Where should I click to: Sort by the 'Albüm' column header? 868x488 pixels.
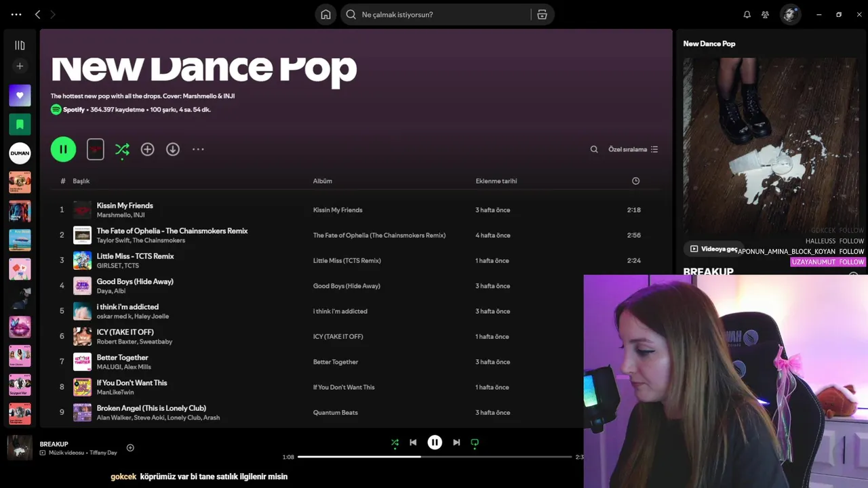click(322, 181)
